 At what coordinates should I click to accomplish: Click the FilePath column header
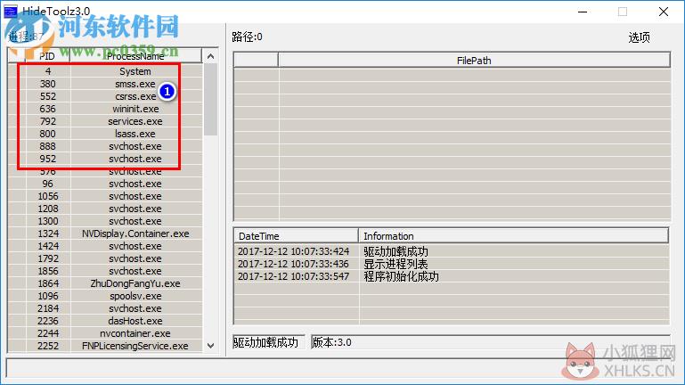click(474, 61)
